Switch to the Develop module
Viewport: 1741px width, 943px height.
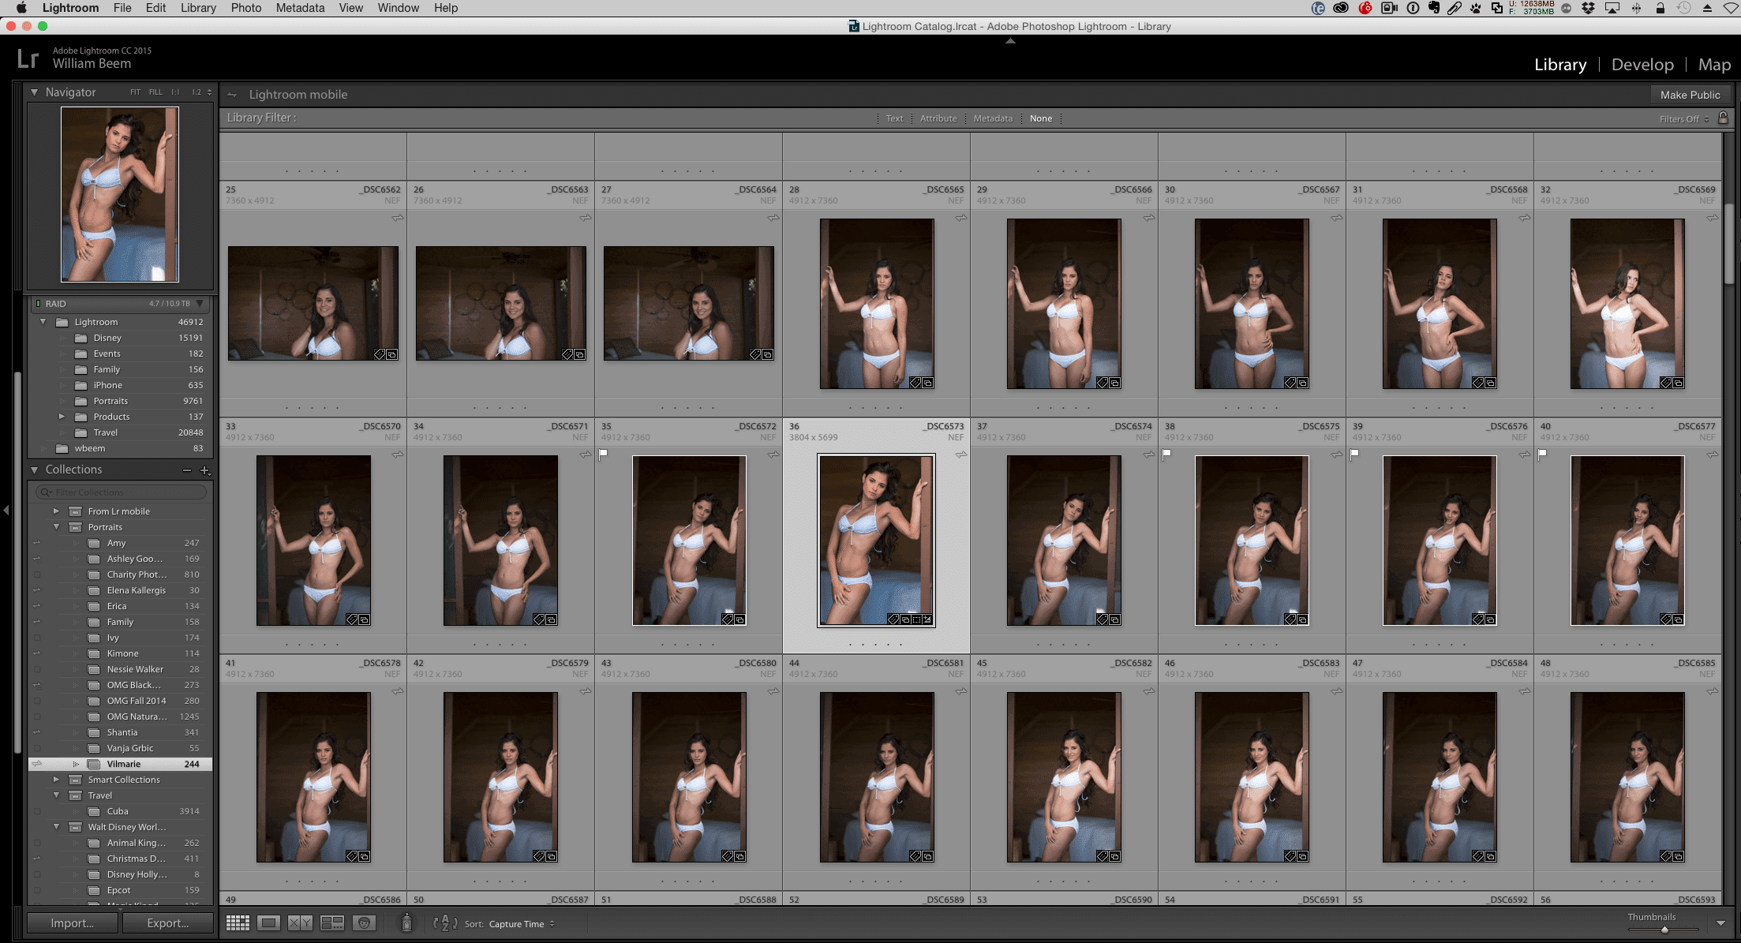point(1642,65)
